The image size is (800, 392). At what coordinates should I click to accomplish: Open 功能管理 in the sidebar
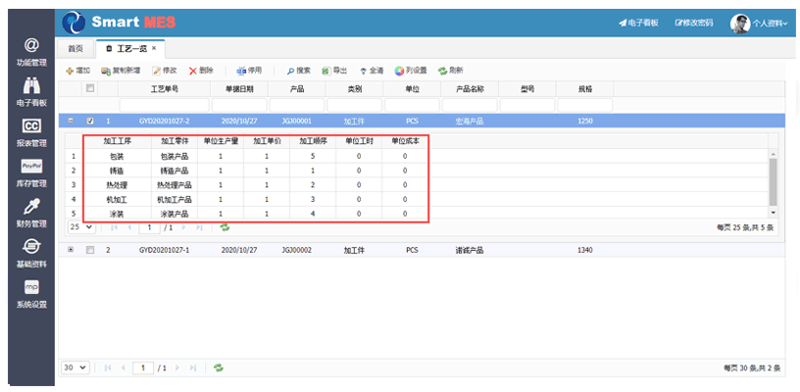click(x=31, y=52)
